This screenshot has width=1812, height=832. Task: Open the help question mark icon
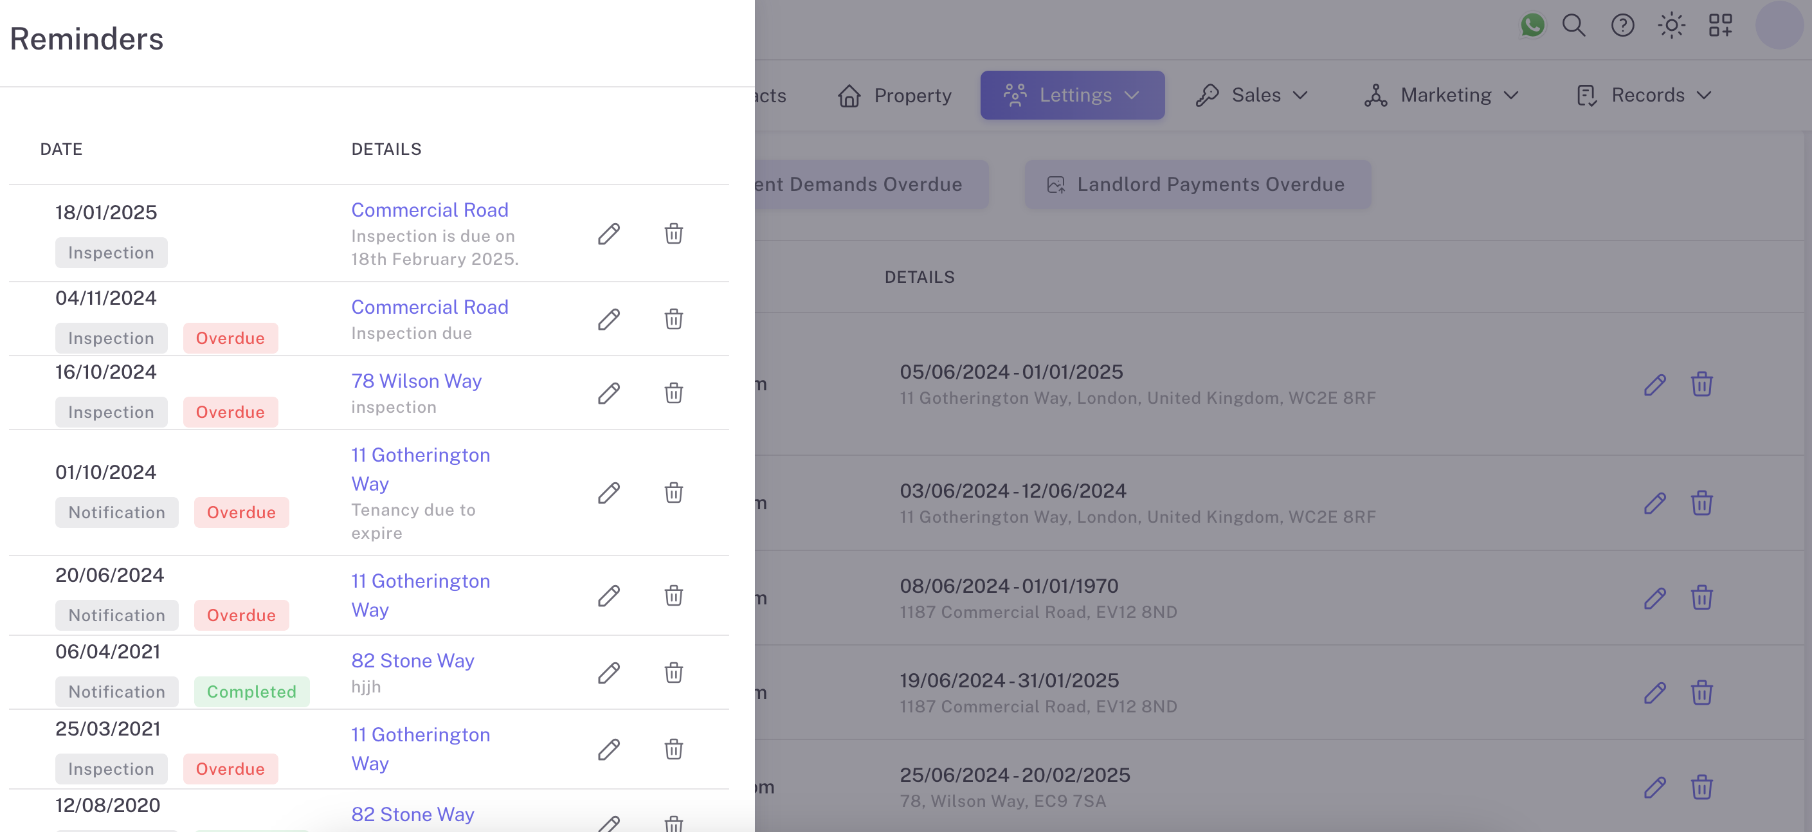(1622, 25)
